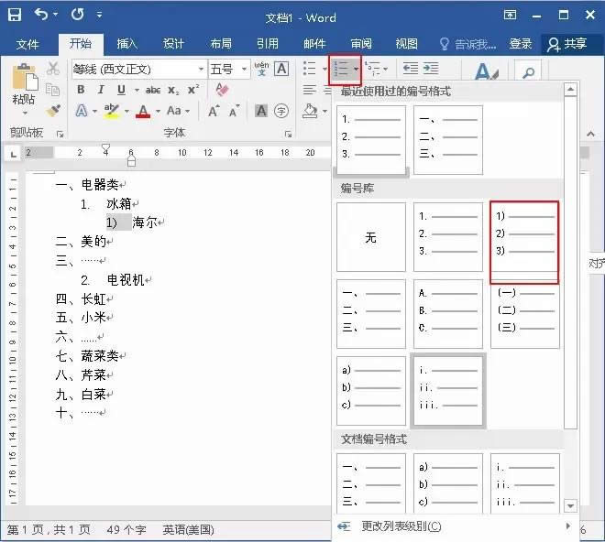Open the font color arrow next to red A
The height and width of the screenshot is (542, 605).
coord(159,111)
